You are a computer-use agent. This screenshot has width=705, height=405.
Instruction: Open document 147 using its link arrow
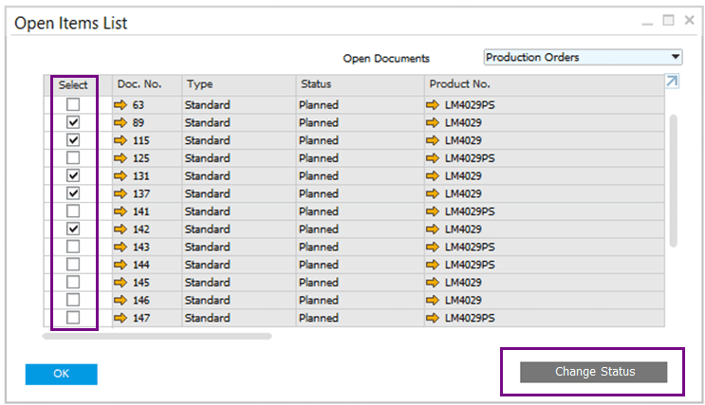(x=121, y=318)
